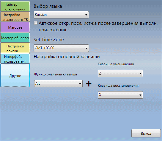Open the Z minimize key dropdown
Image resolution: width=162 pixels, height=141 pixels.
point(120,73)
